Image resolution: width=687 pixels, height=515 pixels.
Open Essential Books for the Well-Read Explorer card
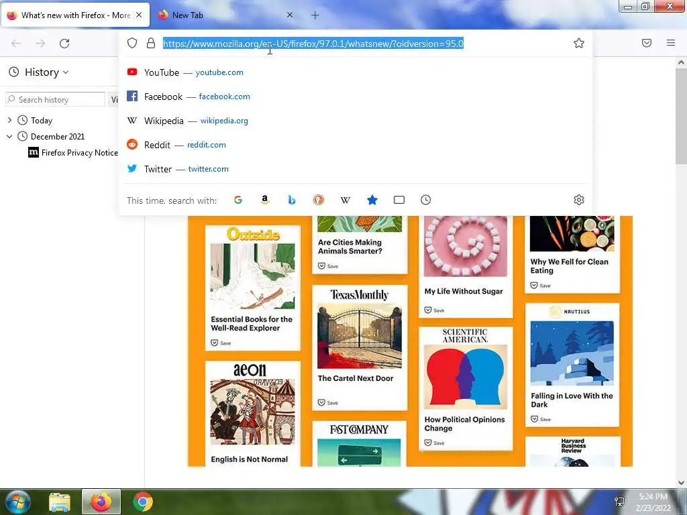253,288
